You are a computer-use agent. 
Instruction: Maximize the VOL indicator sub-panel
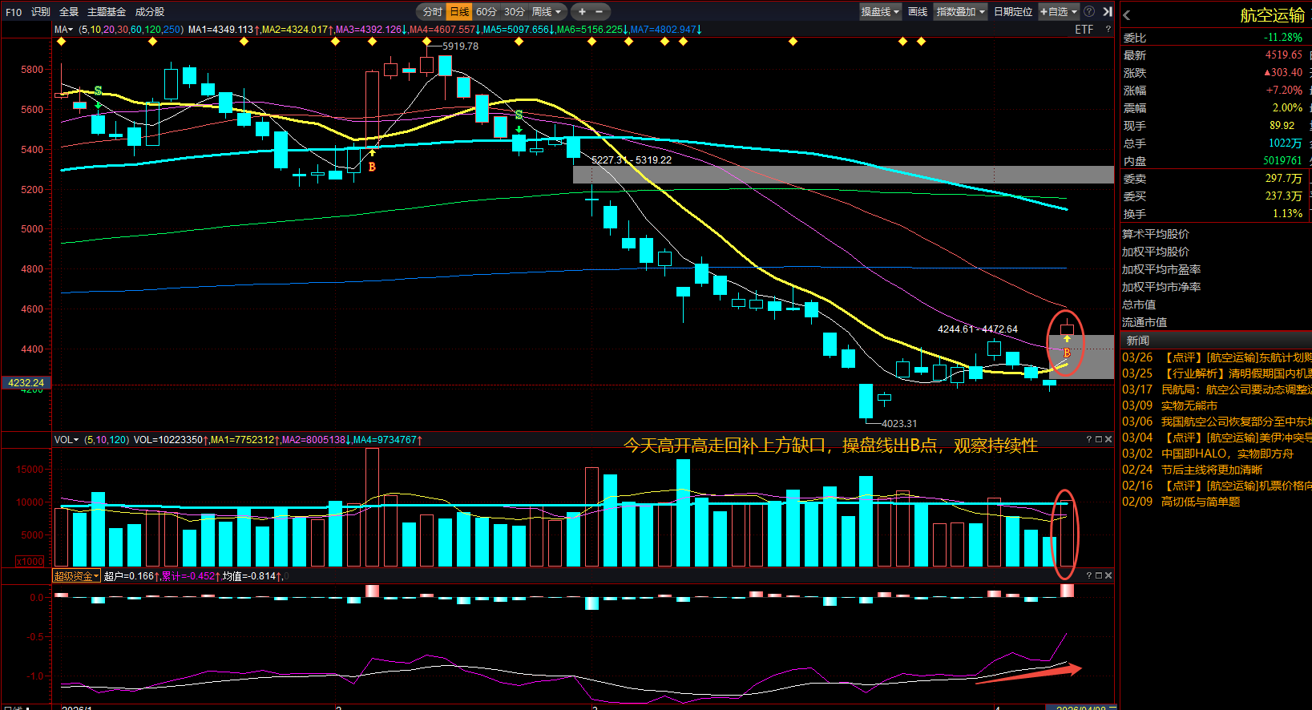tap(1099, 439)
